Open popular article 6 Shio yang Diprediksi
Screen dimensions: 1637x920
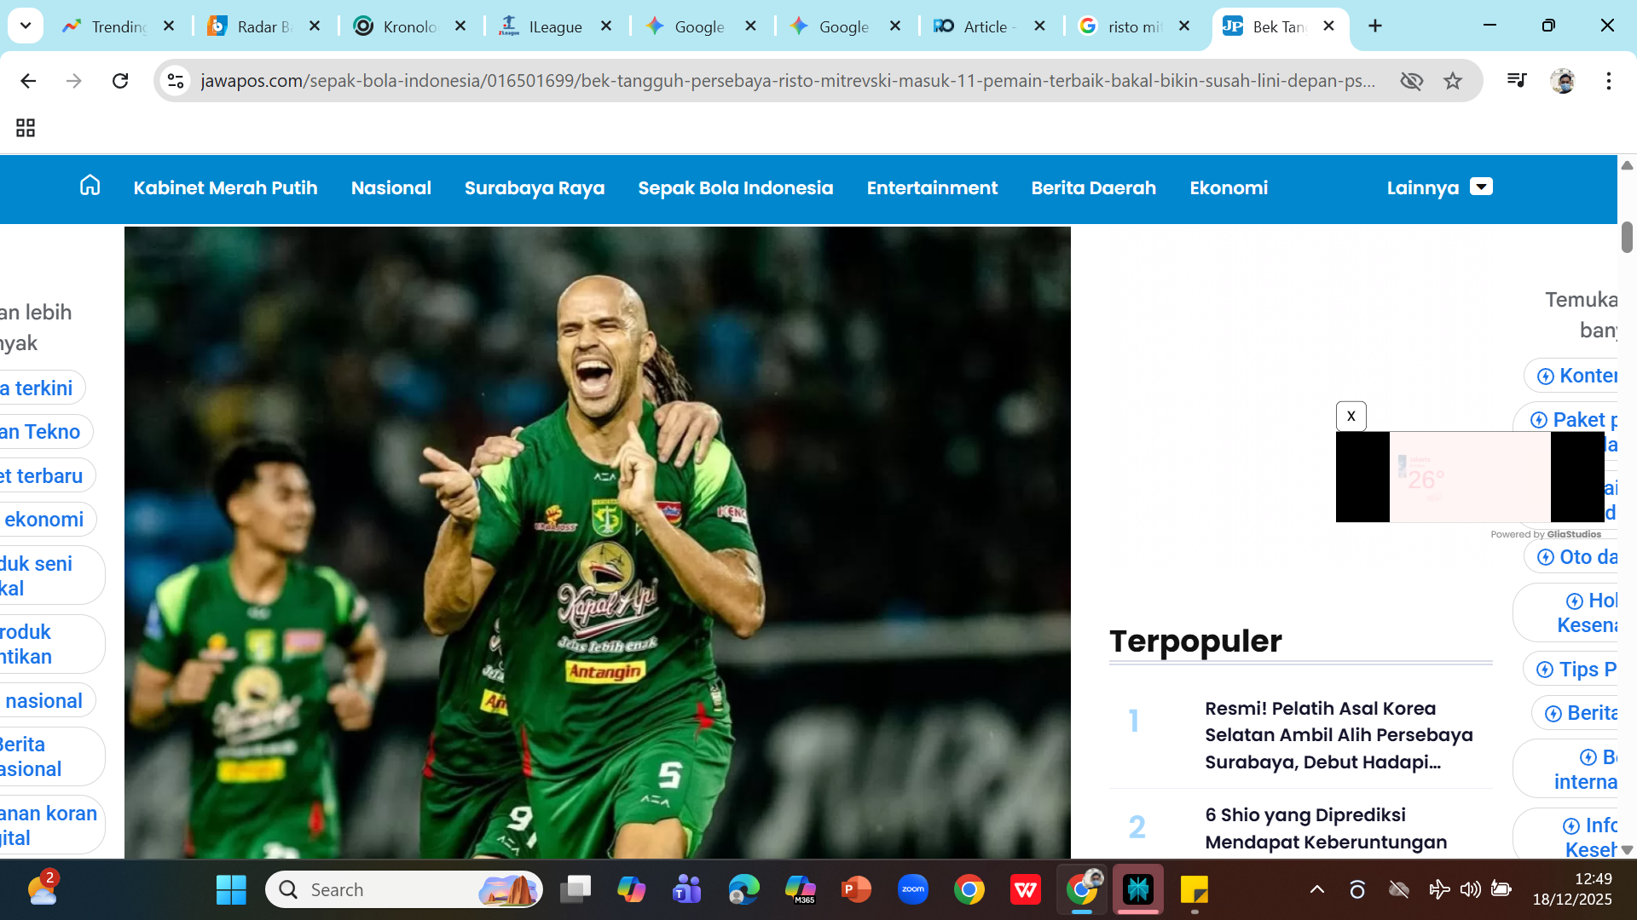pos(1326,829)
